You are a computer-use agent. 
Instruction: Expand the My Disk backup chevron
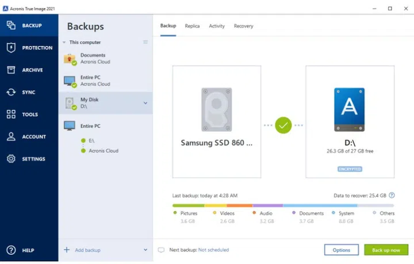click(x=145, y=103)
